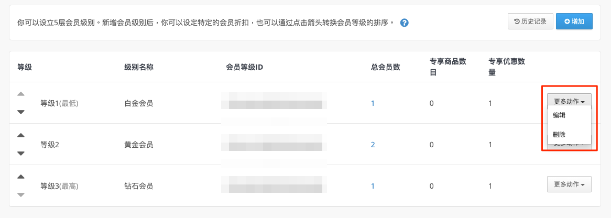Click the blue help question mark icon
The height and width of the screenshot is (218, 611).
pyautogui.click(x=405, y=23)
